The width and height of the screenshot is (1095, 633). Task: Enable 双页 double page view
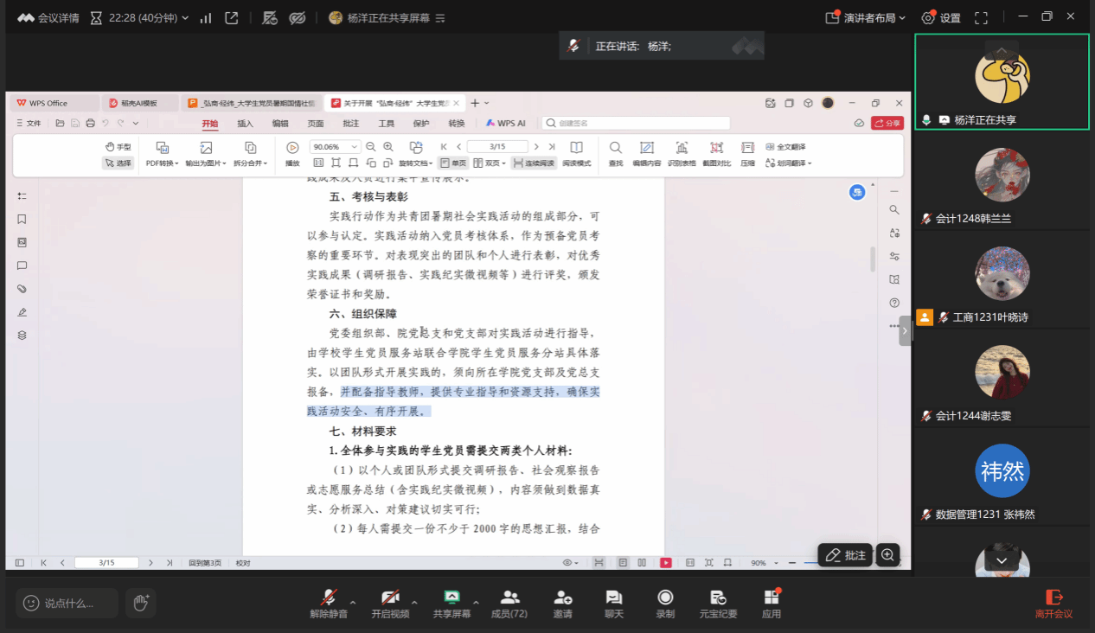point(489,163)
